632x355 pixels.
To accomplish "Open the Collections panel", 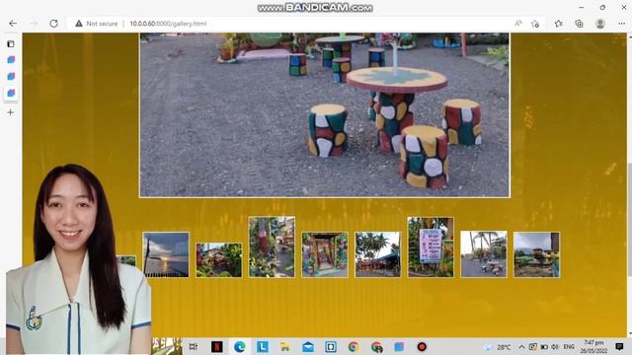I will pos(579,24).
